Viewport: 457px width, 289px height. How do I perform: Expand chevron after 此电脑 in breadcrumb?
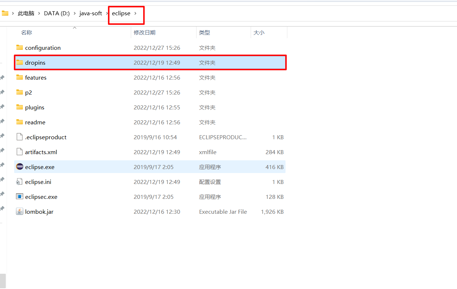(x=39, y=13)
